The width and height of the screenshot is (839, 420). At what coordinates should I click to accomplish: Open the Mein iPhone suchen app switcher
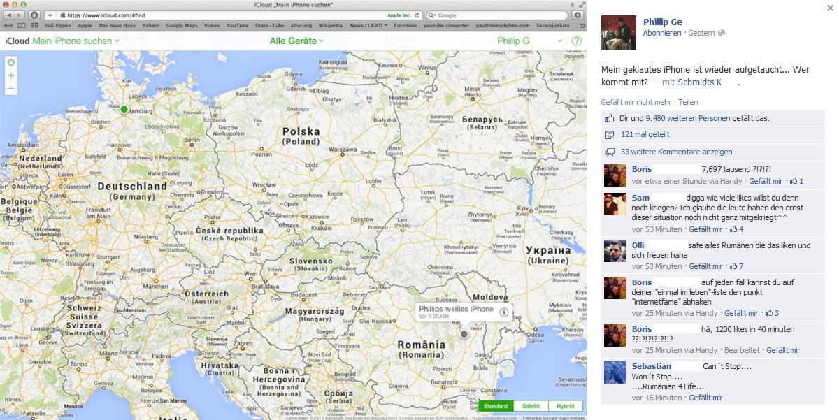click(x=76, y=41)
